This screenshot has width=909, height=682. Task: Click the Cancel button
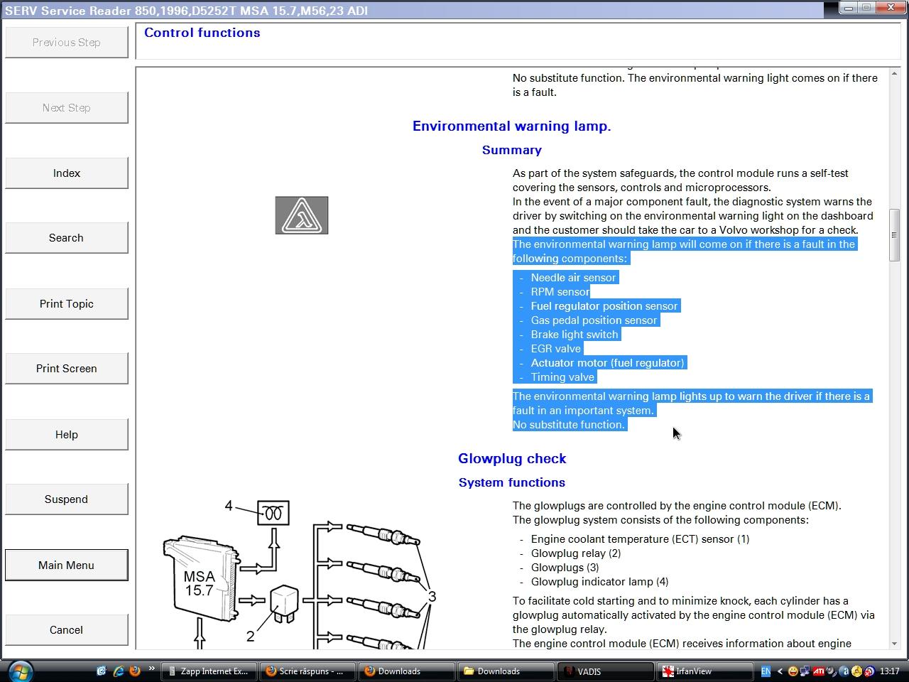66,630
